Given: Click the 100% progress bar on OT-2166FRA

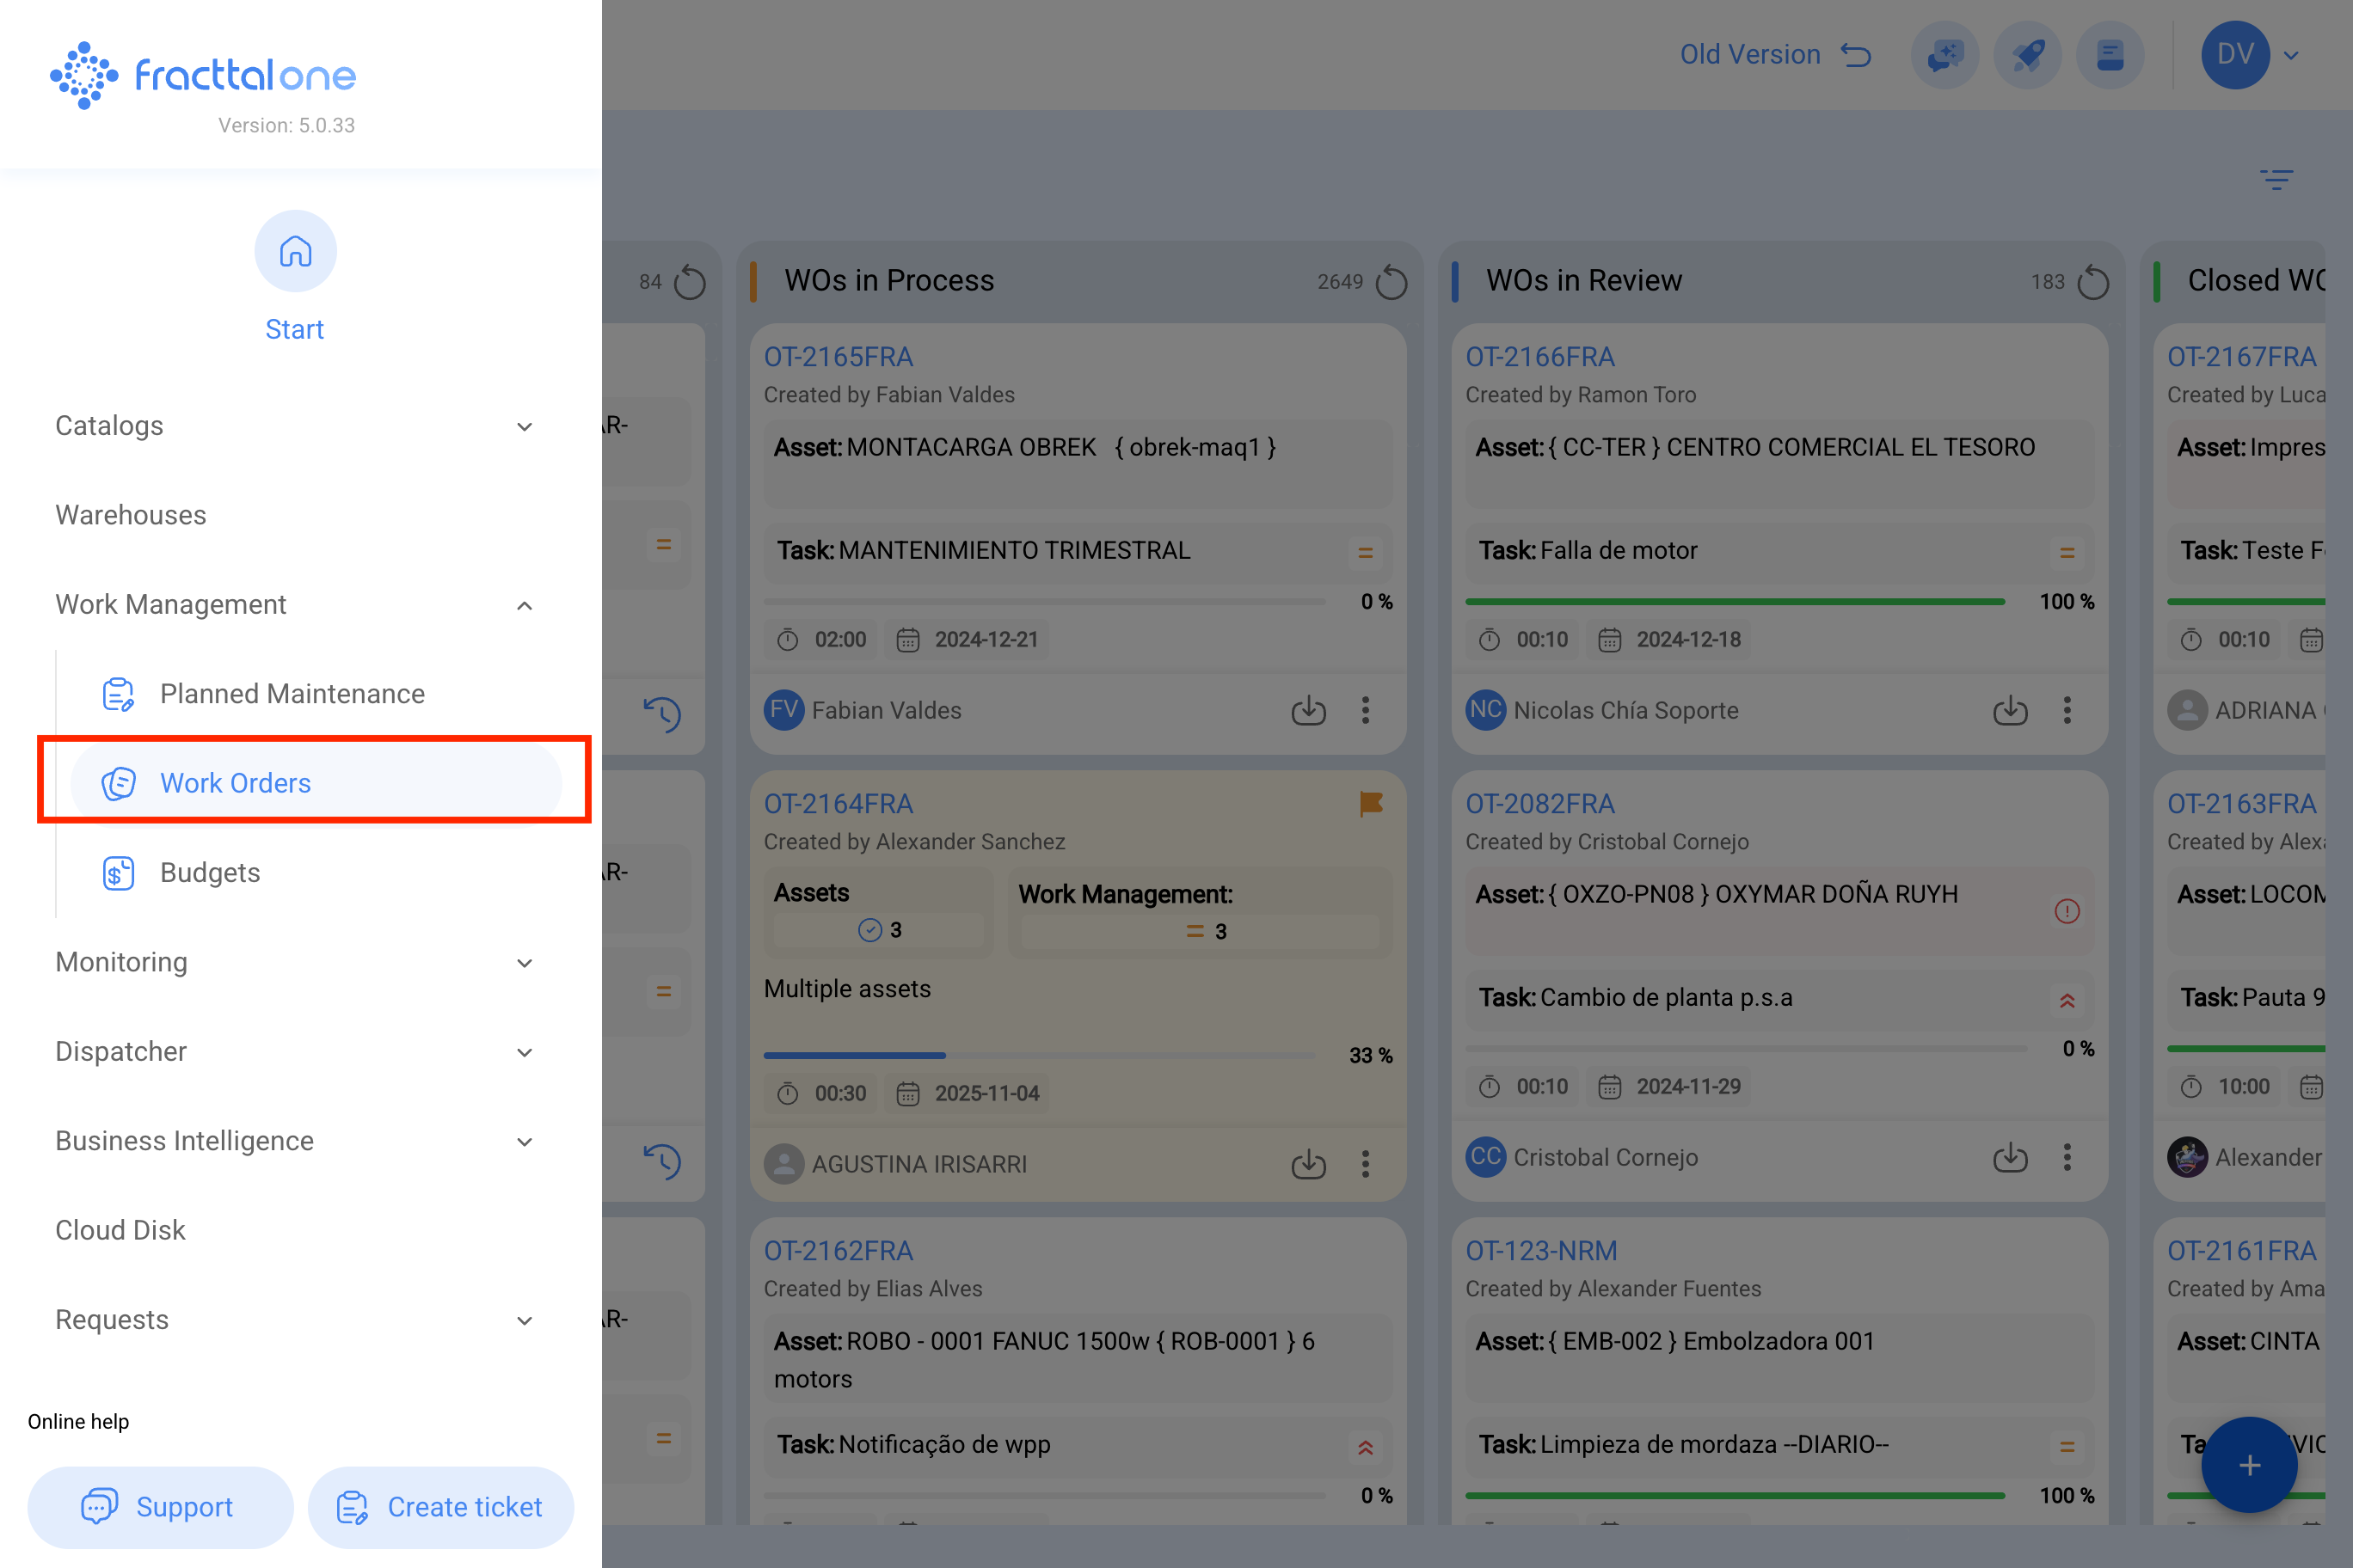Looking at the screenshot, I should click(x=1735, y=601).
